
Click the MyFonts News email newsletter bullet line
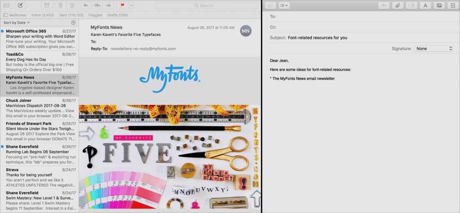pos(302,78)
